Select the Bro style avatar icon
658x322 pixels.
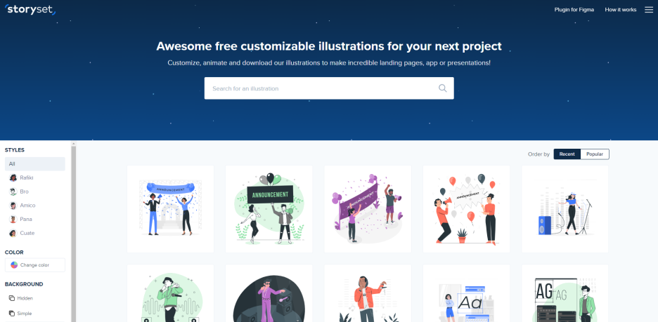click(x=13, y=192)
